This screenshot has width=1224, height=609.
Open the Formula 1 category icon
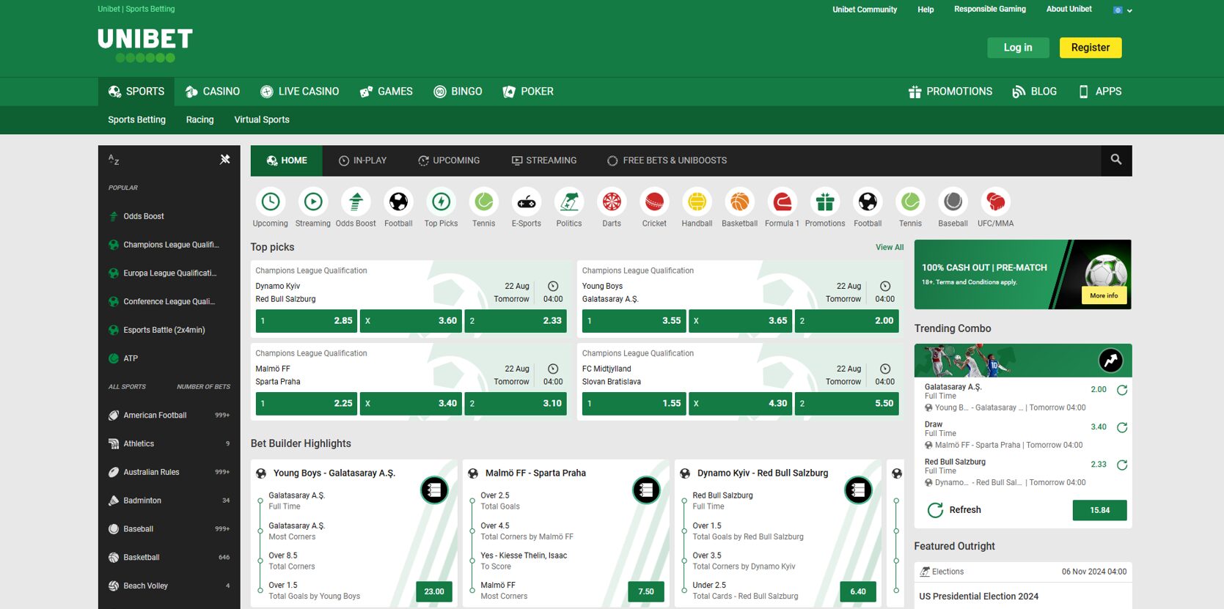pyautogui.click(x=783, y=202)
